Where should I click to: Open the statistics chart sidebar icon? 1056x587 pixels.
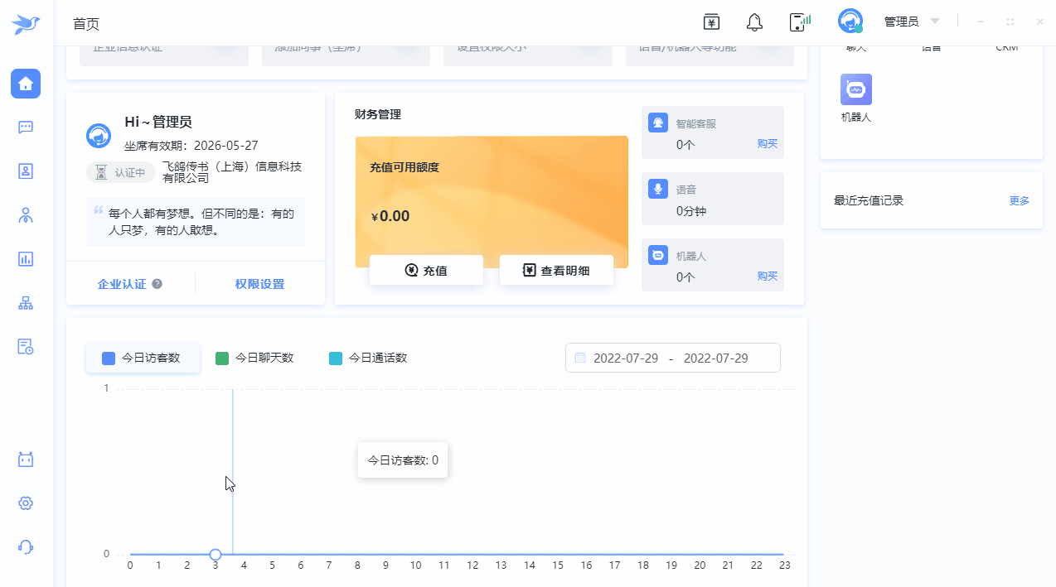coord(26,259)
